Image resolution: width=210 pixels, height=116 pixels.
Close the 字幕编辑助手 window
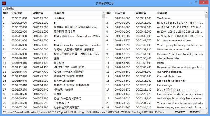coord(204,3)
